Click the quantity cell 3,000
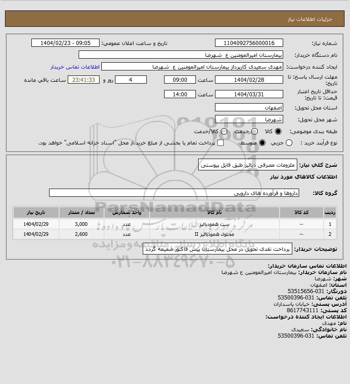Screen dimensions: 350x384 (x=81, y=224)
